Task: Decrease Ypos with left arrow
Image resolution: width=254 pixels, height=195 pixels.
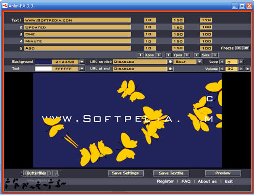Action: (168, 55)
